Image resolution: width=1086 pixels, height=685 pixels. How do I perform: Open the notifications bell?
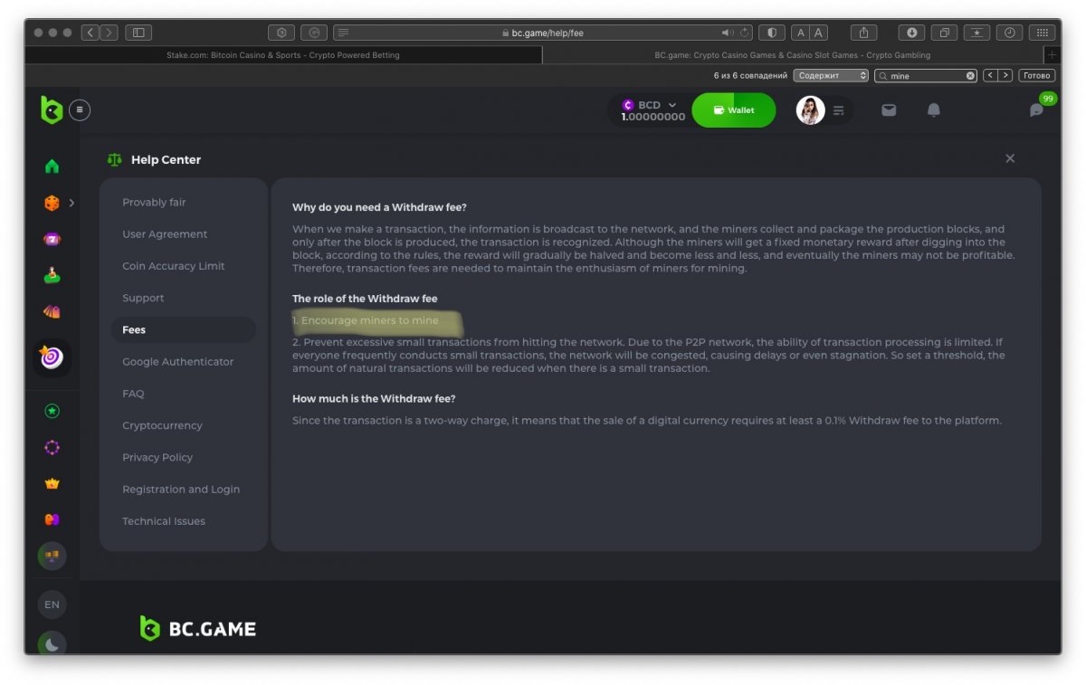pos(933,110)
